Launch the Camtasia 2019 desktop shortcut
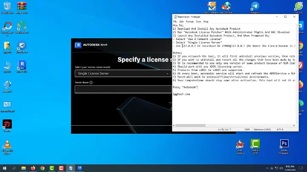 pyautogui.click(x=255, y=145)
